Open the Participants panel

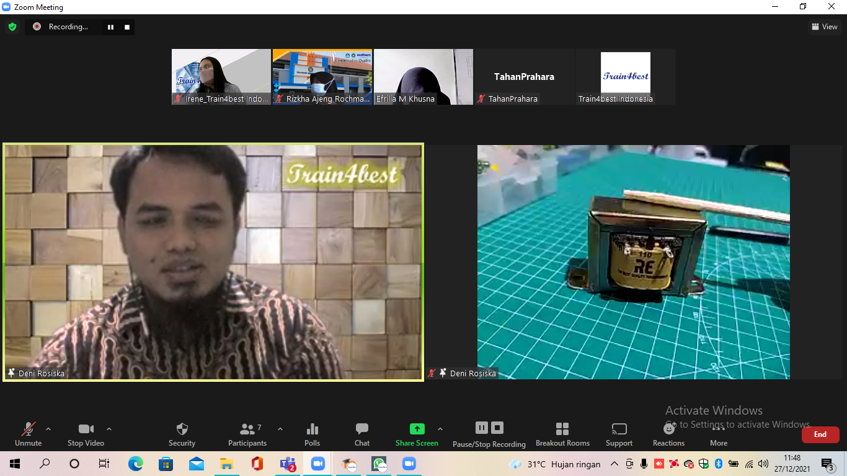[247, 434]
